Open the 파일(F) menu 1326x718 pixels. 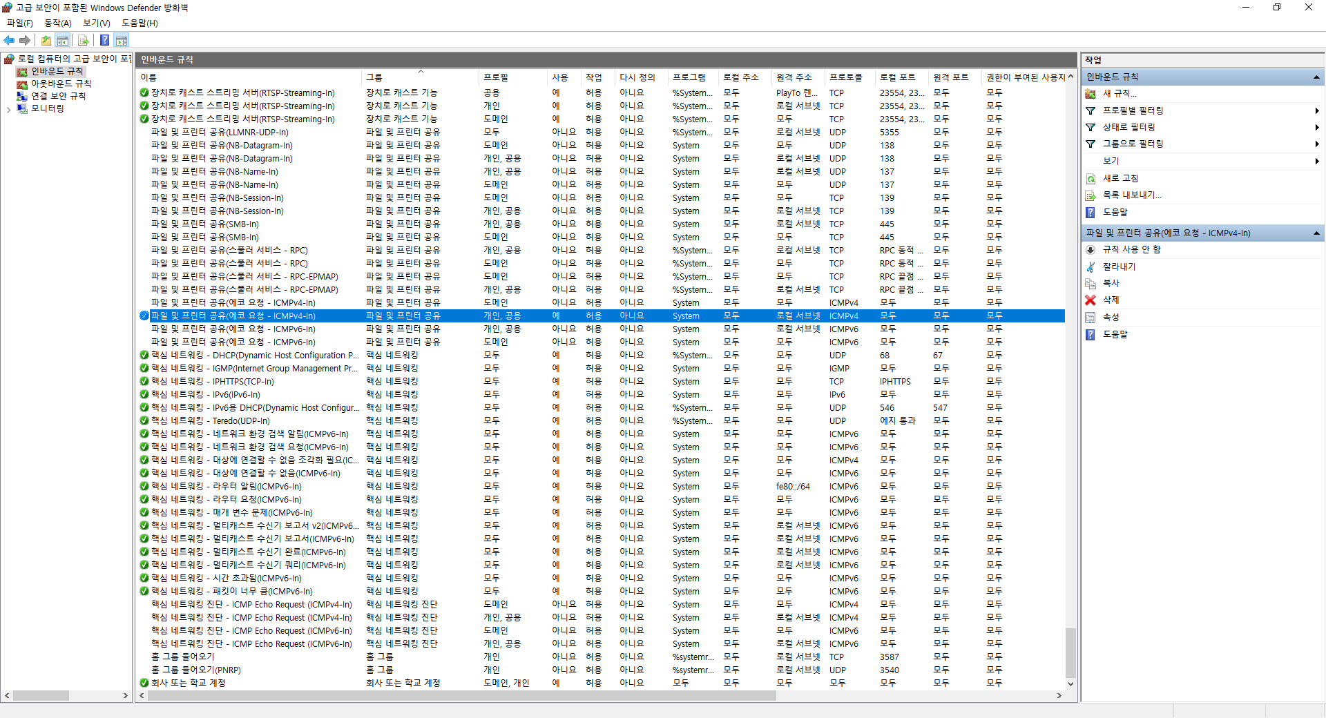tap(20, 23)
